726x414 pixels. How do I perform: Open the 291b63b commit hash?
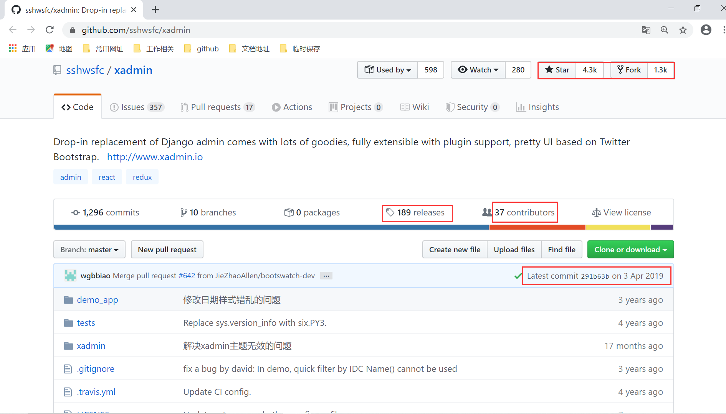[595, 276]
